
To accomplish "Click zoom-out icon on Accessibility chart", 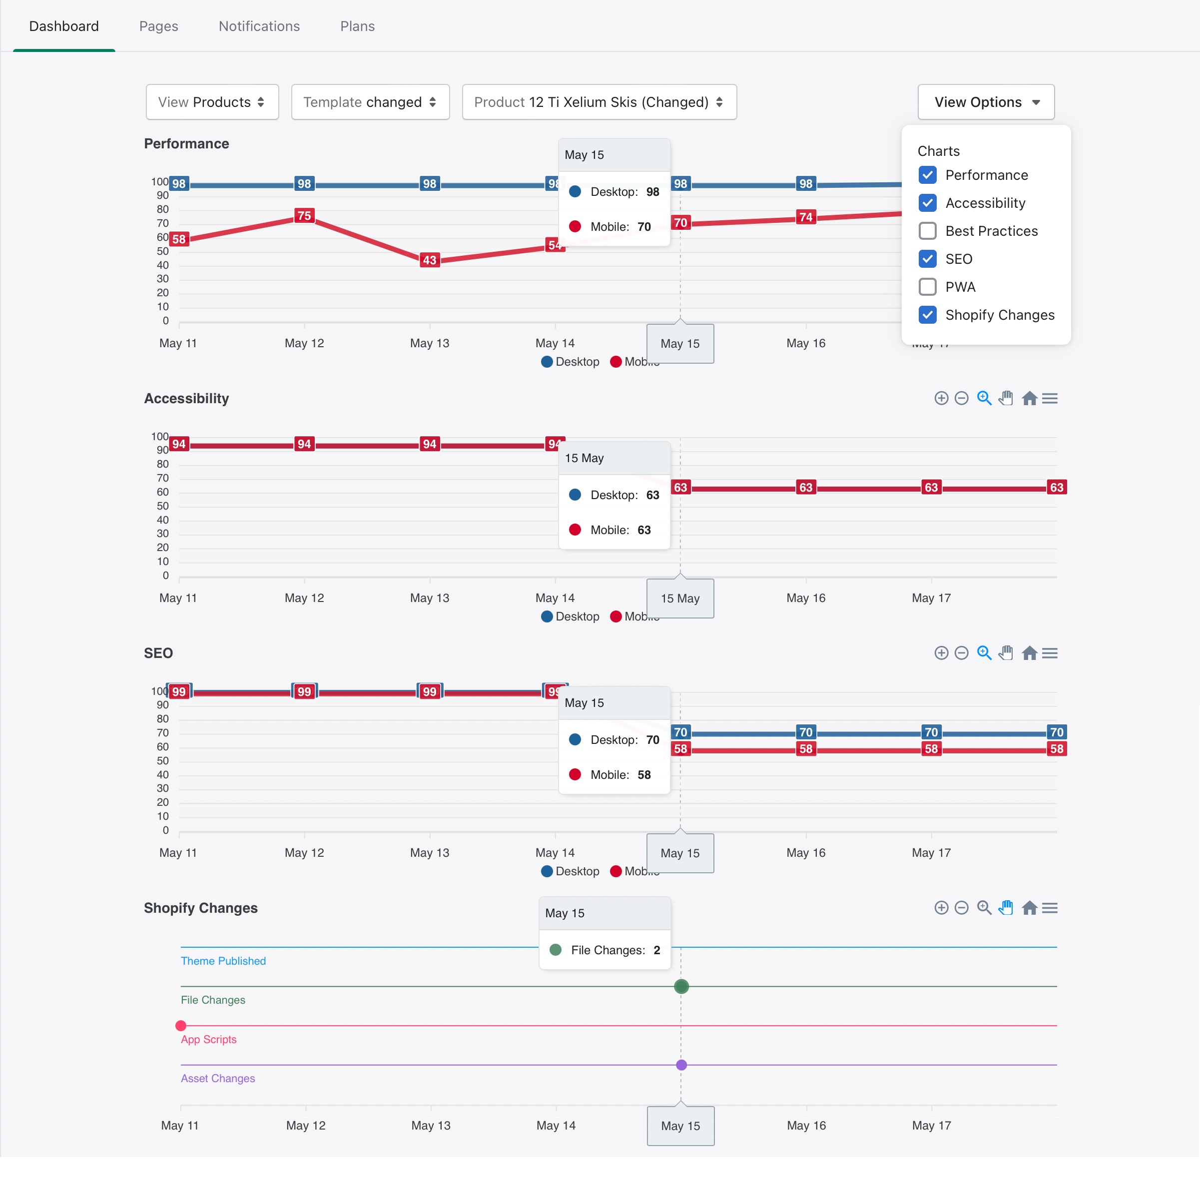I will (961, 398).
